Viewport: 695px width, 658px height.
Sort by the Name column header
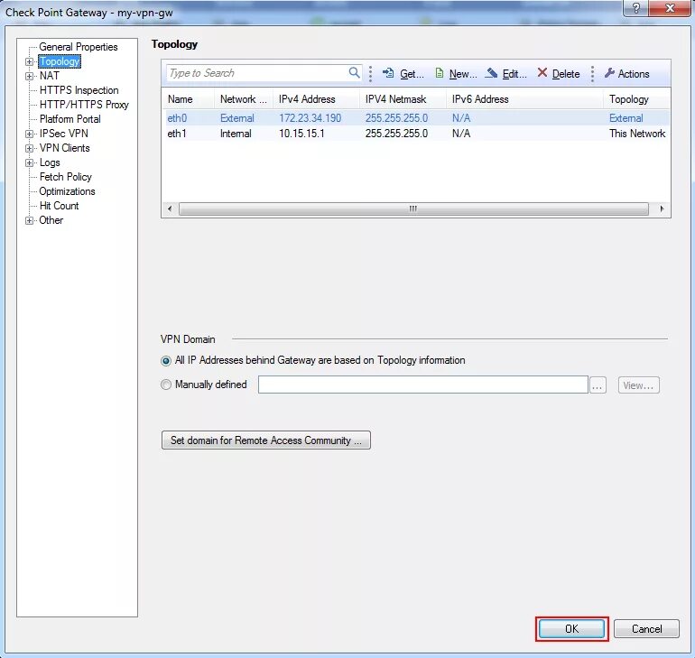(188, 99)
